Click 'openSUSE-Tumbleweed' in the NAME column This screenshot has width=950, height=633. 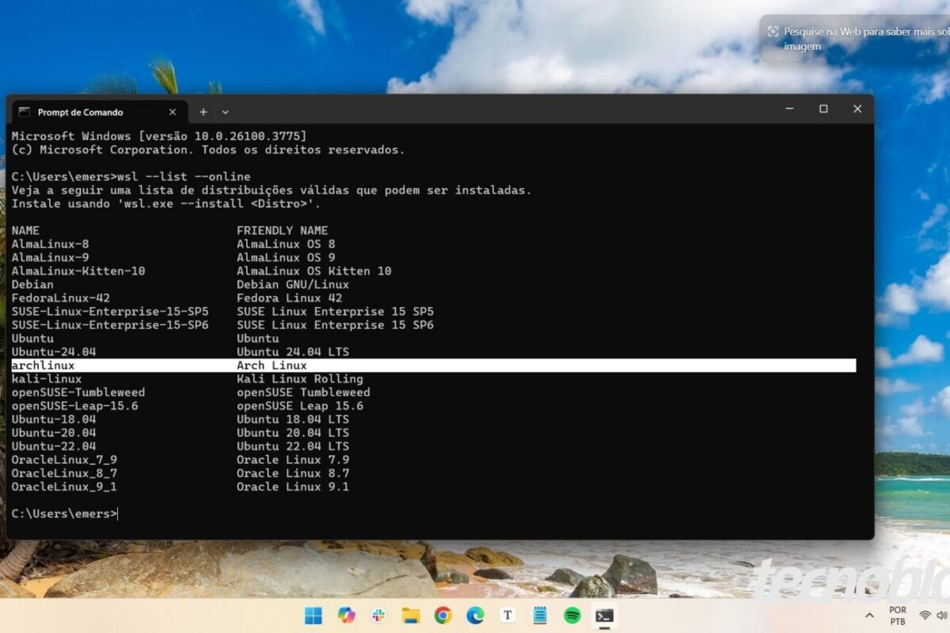coord(78,392)
